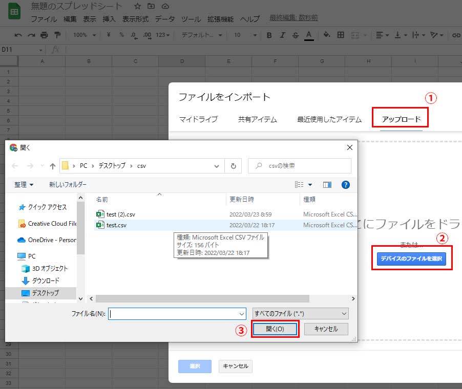The image size is (462, 389).
Task: Apply percent format icon
Action: pos(121,35)
